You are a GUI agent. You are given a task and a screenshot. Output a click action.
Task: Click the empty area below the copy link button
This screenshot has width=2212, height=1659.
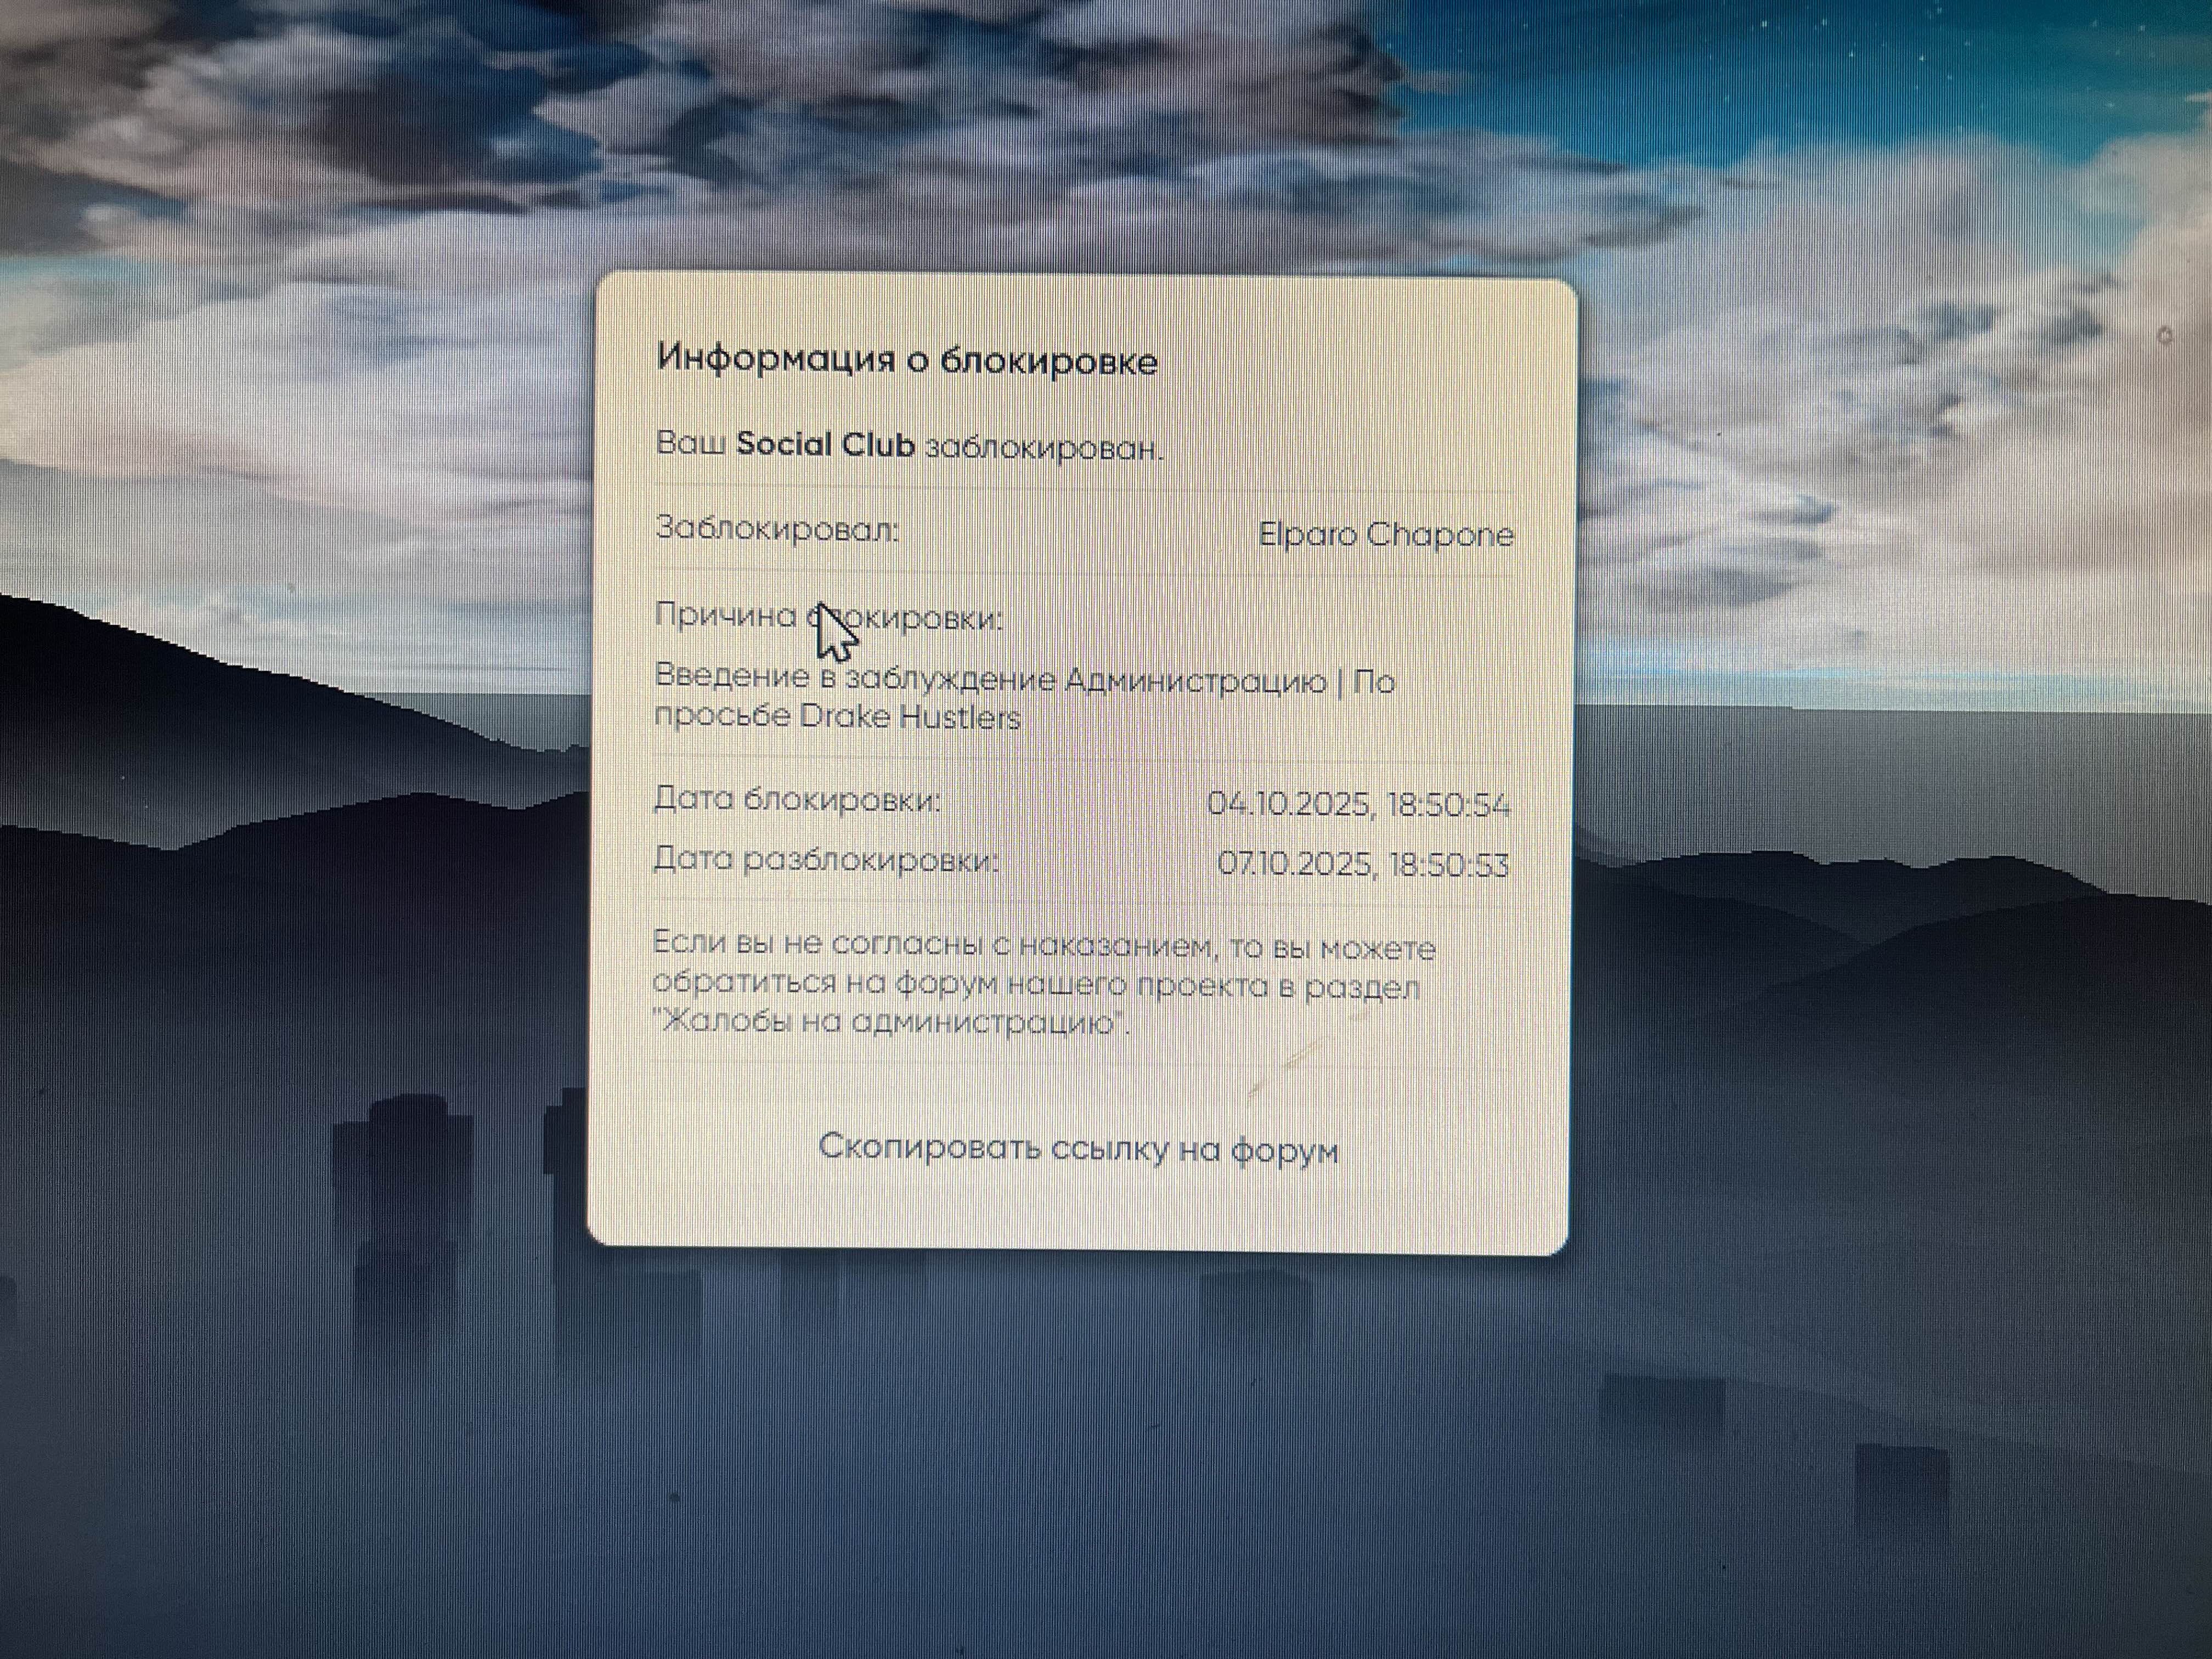(1078, 1212)
